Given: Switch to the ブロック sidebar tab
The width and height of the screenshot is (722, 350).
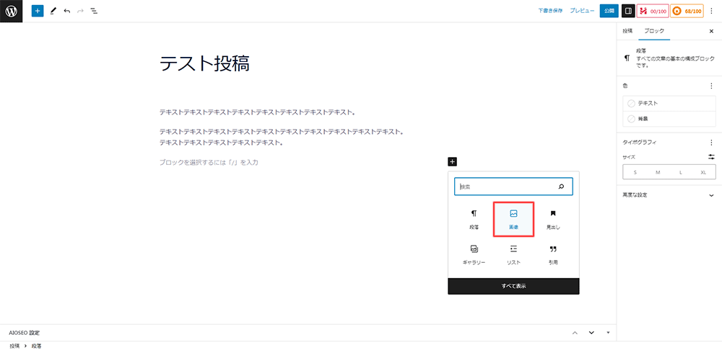Looking at the screenshot, I should [x=654, y=31].
